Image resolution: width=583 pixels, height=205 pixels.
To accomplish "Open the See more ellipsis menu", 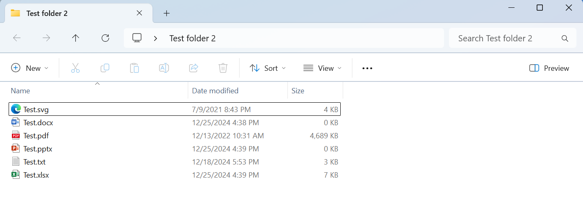I will (367, 68).
